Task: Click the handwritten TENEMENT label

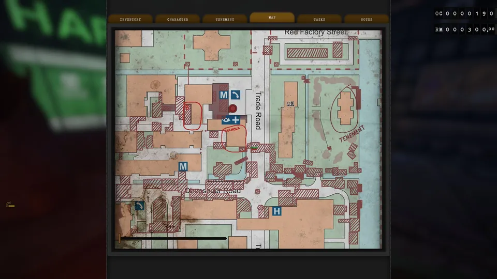Action: click(352, 134)
